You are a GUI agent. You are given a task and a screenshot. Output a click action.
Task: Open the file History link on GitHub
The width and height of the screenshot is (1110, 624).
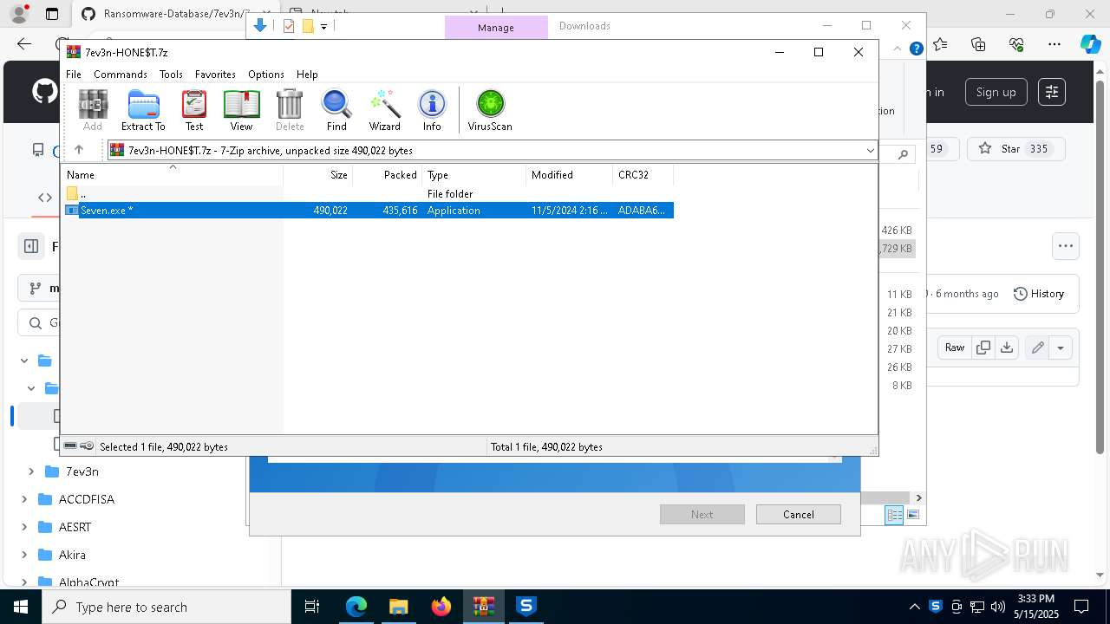tap(1039, 294)
